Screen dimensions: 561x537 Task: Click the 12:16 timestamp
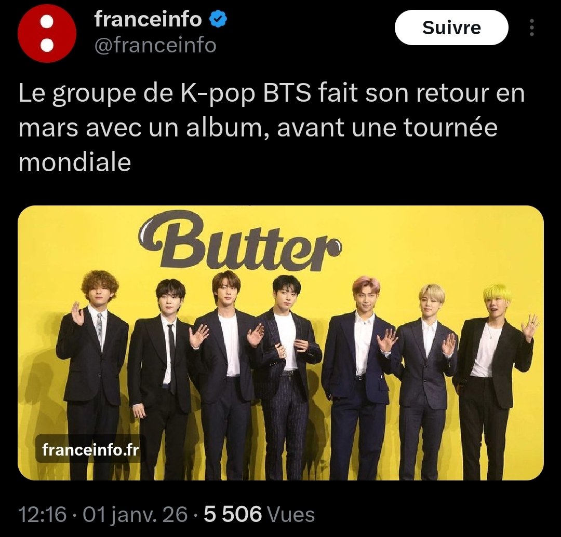[42, 515]
